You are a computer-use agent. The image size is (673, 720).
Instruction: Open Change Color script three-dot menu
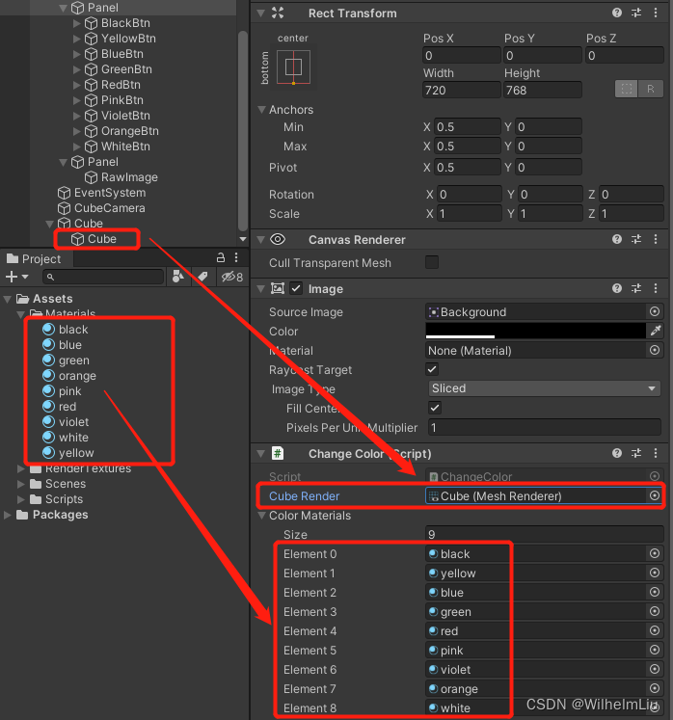point(656,453)
